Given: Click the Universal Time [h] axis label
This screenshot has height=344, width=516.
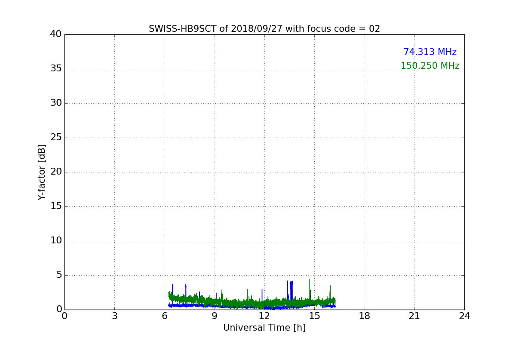Looking at the screenshot, I should tap(264, 328).
